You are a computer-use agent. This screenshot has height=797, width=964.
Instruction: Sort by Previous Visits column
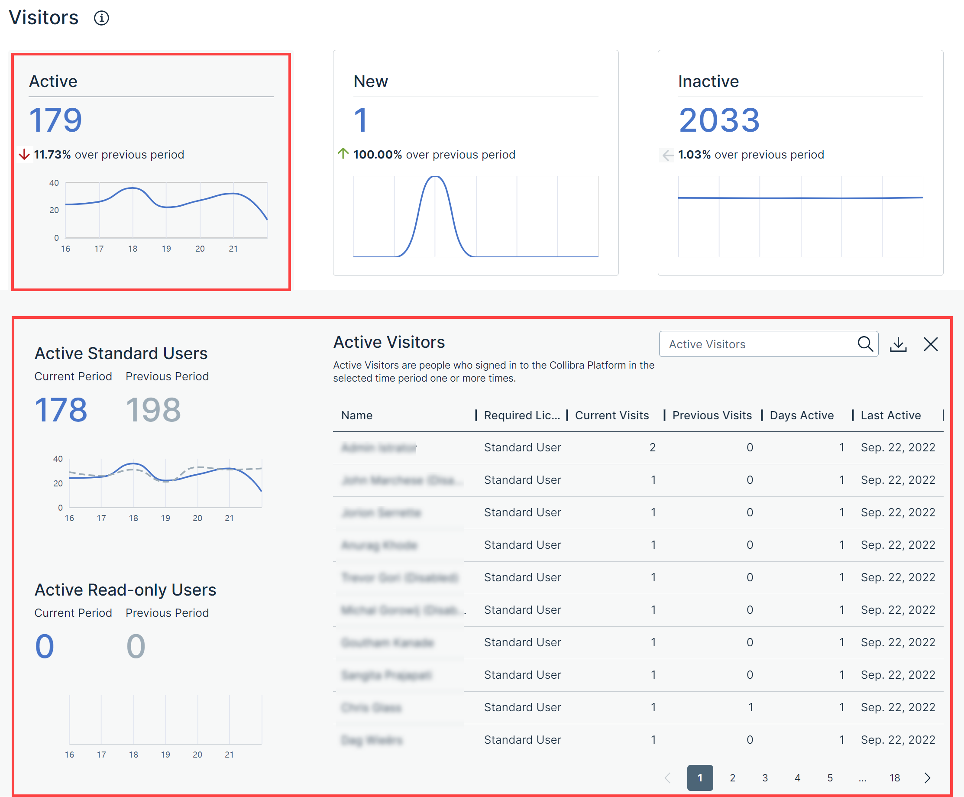point(712,415)
